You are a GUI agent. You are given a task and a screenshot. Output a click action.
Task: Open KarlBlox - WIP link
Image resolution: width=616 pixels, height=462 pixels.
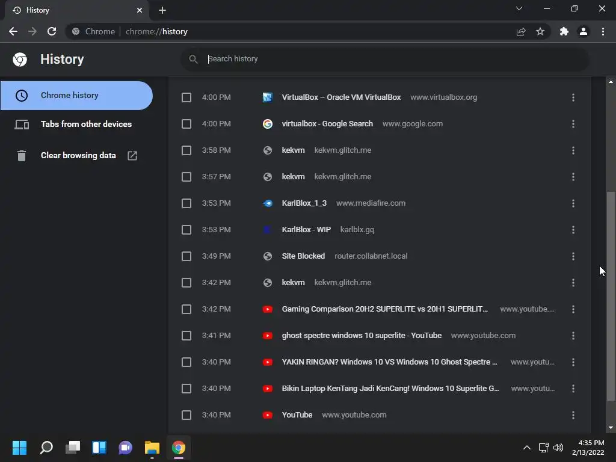(x=306, y=230)
